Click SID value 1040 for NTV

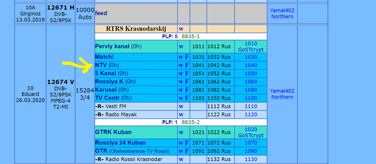[251, 65]
